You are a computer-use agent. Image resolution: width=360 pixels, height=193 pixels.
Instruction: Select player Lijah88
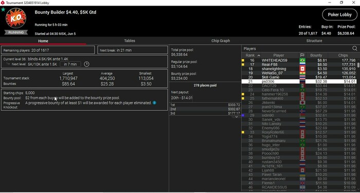299,170
